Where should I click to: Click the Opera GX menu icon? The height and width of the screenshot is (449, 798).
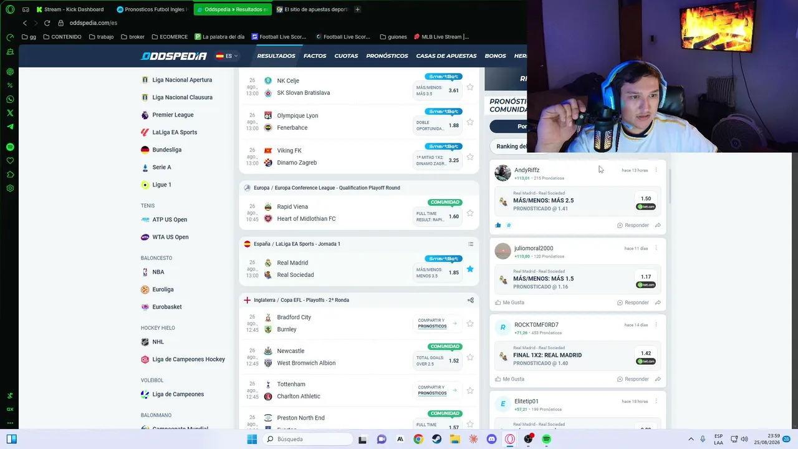10,9
